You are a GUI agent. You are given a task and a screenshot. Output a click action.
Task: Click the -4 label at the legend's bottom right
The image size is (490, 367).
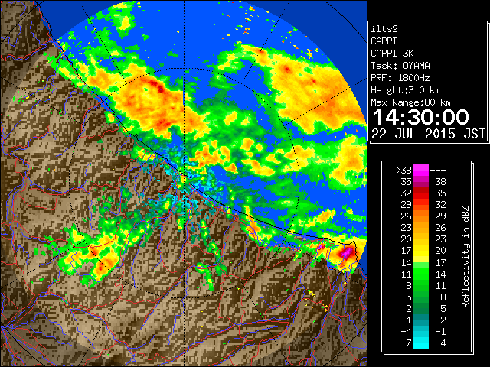tap(440, 343)
